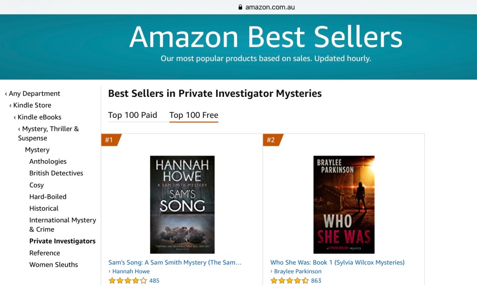Go up to Kindle eBooks category
Image resolution: width=477 pixels, height=285 pixels.
[39, 117]
